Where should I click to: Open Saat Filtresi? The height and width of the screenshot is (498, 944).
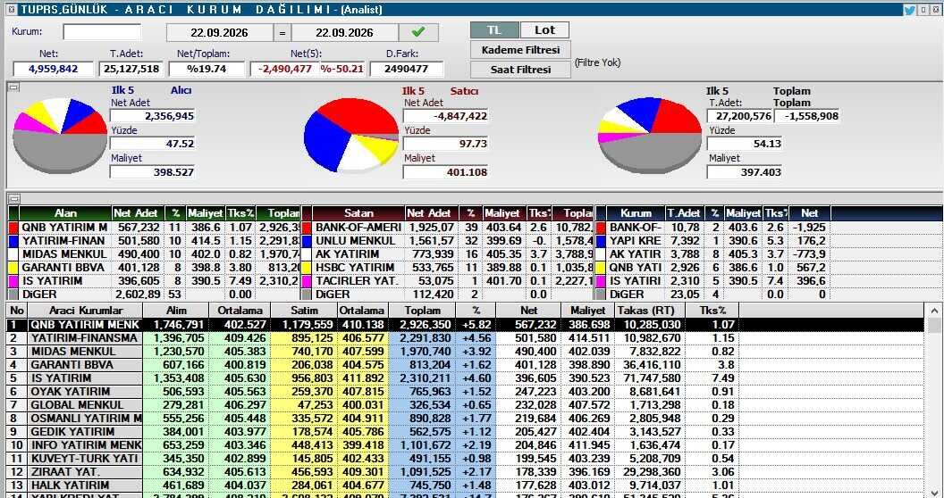point(520,69)
